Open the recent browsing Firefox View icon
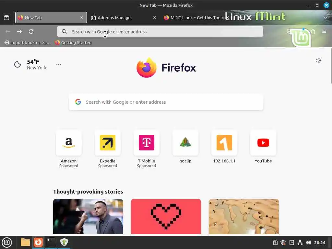 [x=6, y=18]
